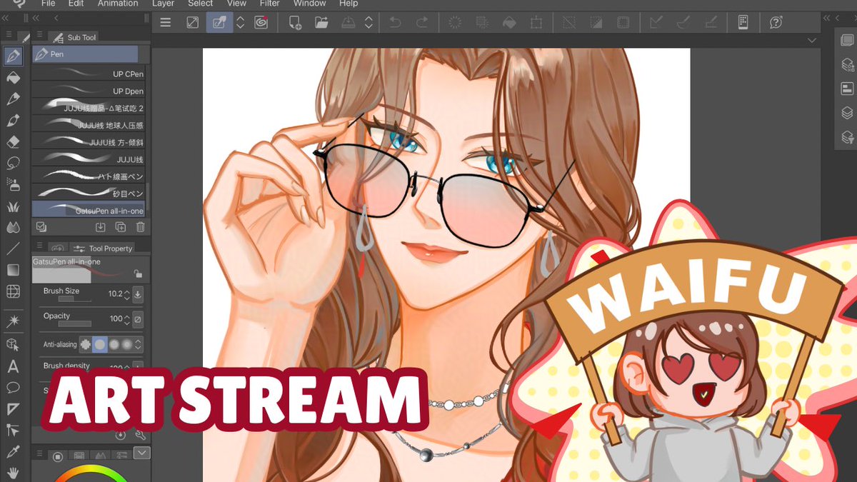
Task: Toggle the Tool Property settings lock
Action: 136,274
